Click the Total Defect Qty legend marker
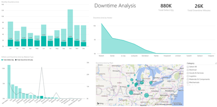 pos(2,60)
